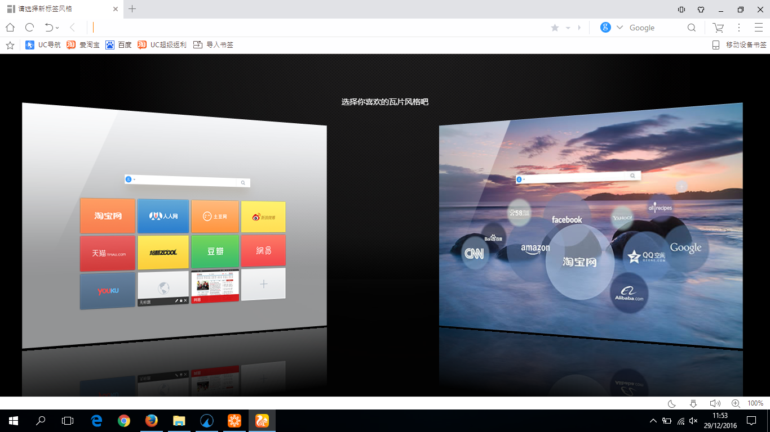This screenshot has width=770, height=432.
Task: Unmute system volume from tray speaker icon
Action: (693, 421)
